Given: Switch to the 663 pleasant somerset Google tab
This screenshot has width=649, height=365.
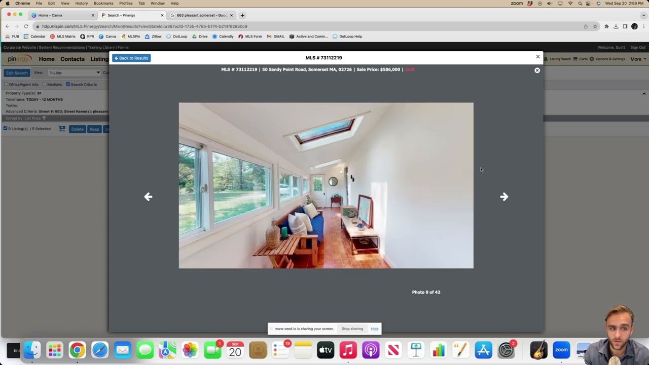Looking at the screenshot, I should coord(201,15).
